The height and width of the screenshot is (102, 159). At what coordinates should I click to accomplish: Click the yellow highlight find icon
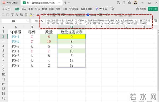tap(31, 15)
